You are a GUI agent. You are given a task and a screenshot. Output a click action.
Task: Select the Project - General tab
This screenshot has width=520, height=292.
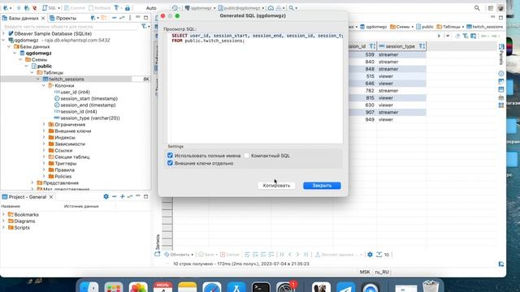[x=24, y=196]
